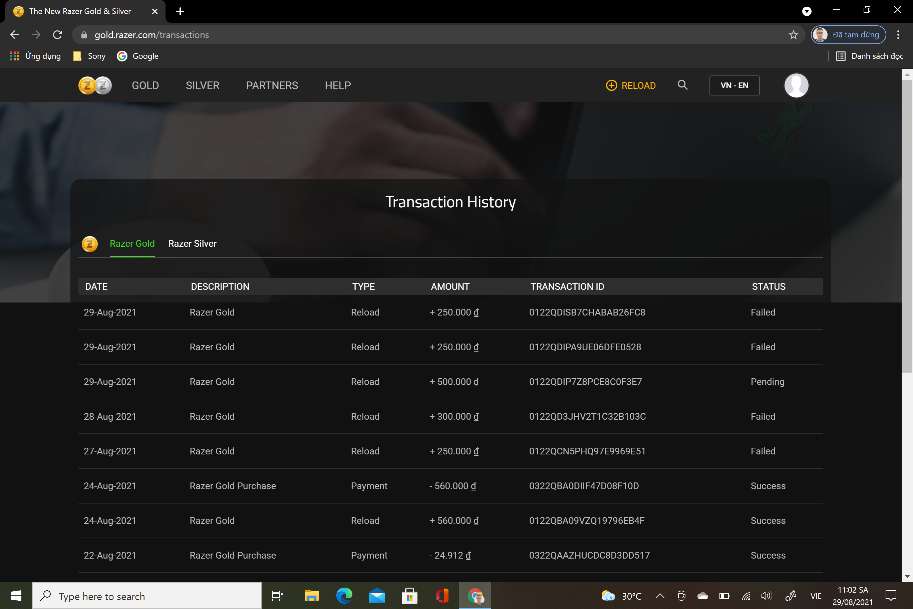The height and width of the screenshot is (609, 913).
Task: Click the scrollbar down arrow
Action: click(x=907, y=576)
